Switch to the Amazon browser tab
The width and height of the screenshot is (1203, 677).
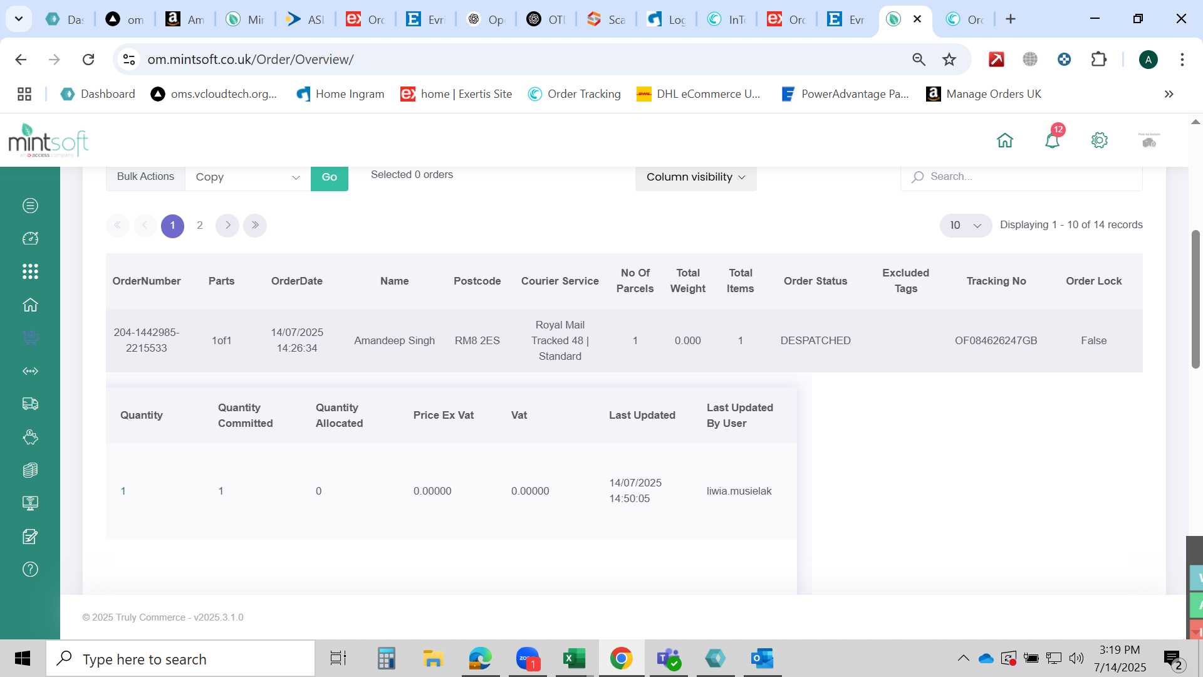click(x=185, y=19)
